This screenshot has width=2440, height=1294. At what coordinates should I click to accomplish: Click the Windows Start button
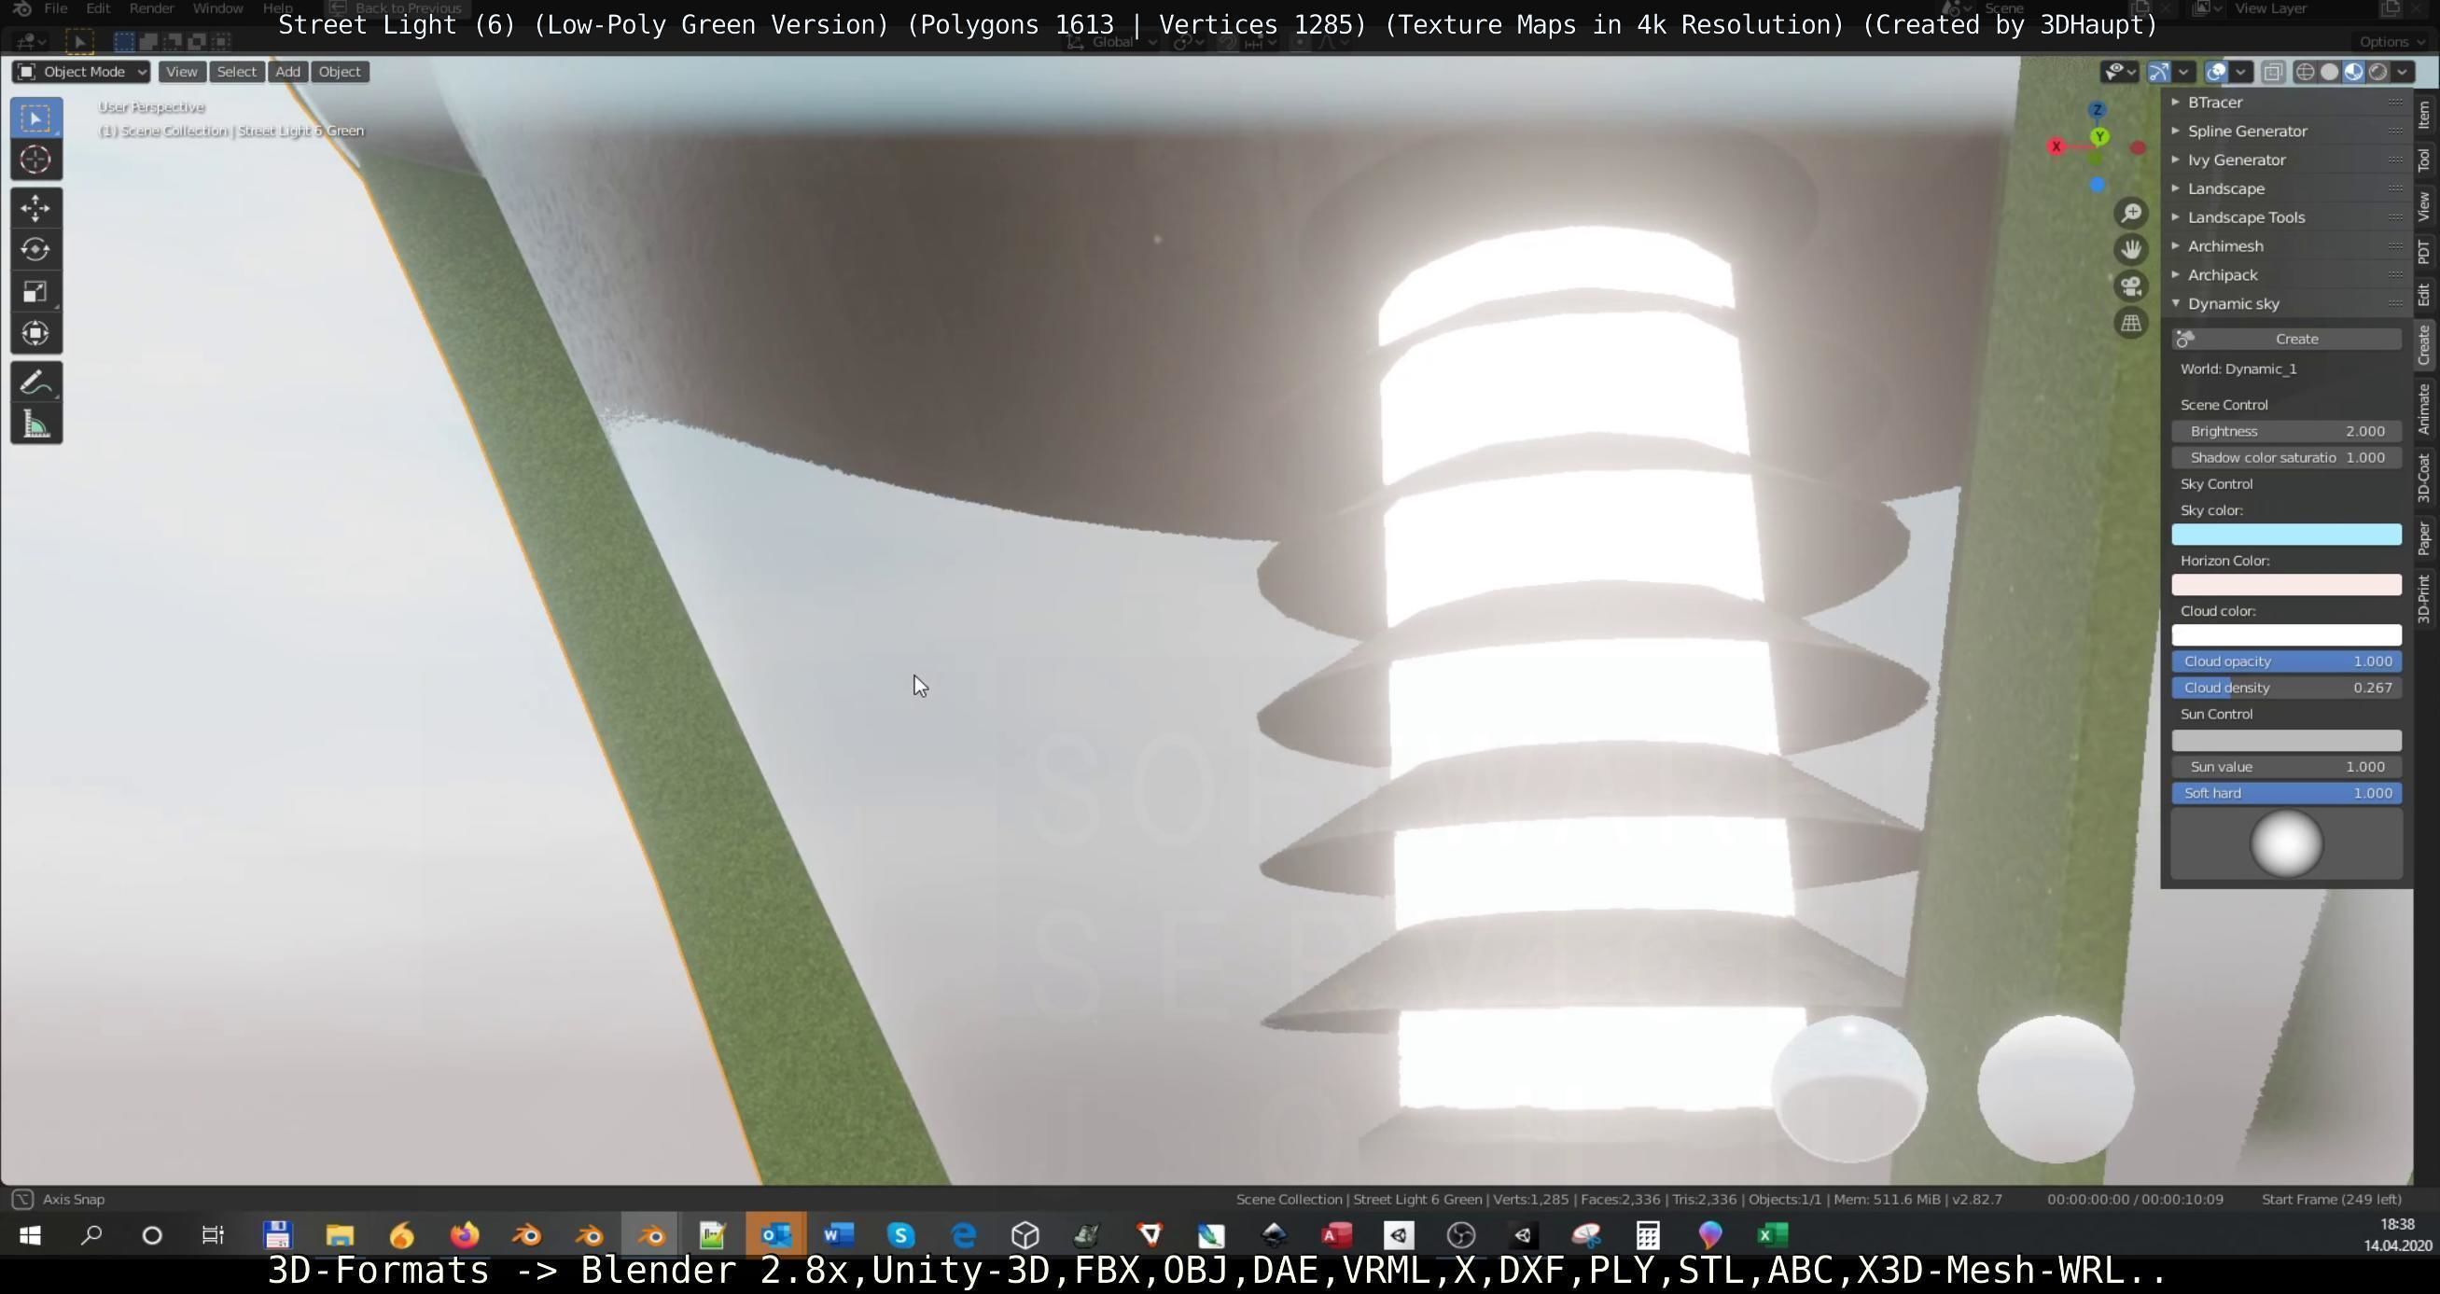[30, 1235]
